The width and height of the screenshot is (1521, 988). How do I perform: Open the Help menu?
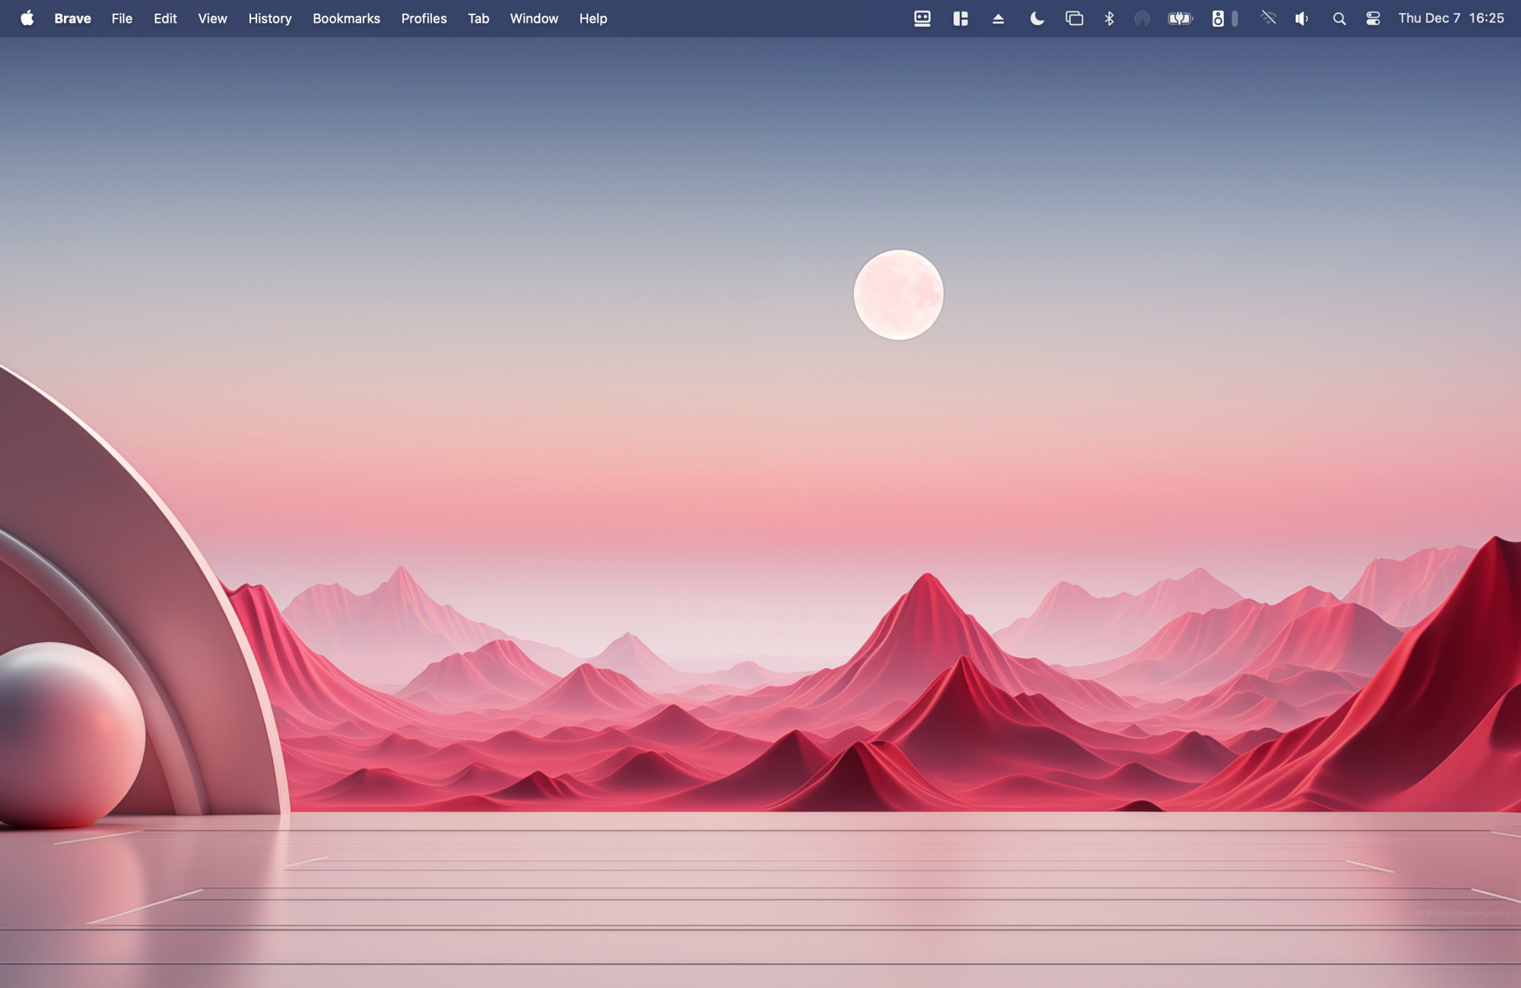pos(592,18)
